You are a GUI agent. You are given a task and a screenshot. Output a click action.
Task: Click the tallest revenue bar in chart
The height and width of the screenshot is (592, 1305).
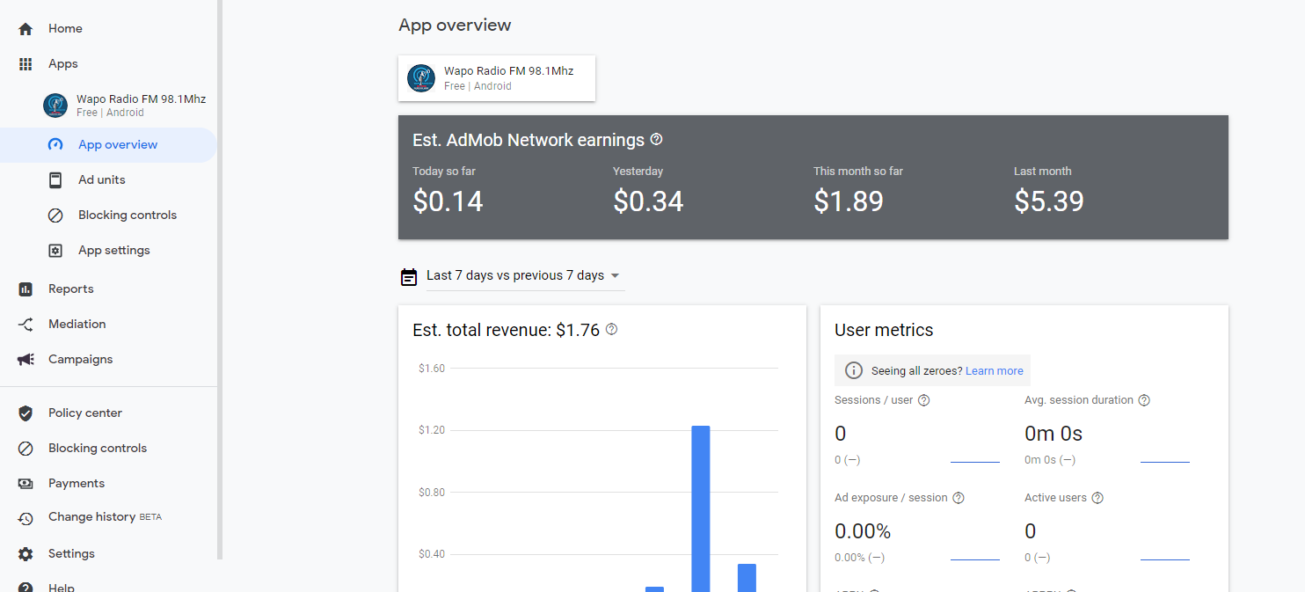(x=701, y=508)
